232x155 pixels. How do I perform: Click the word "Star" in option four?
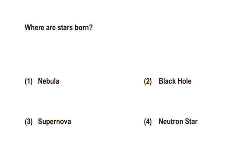(x=191, y=122)
